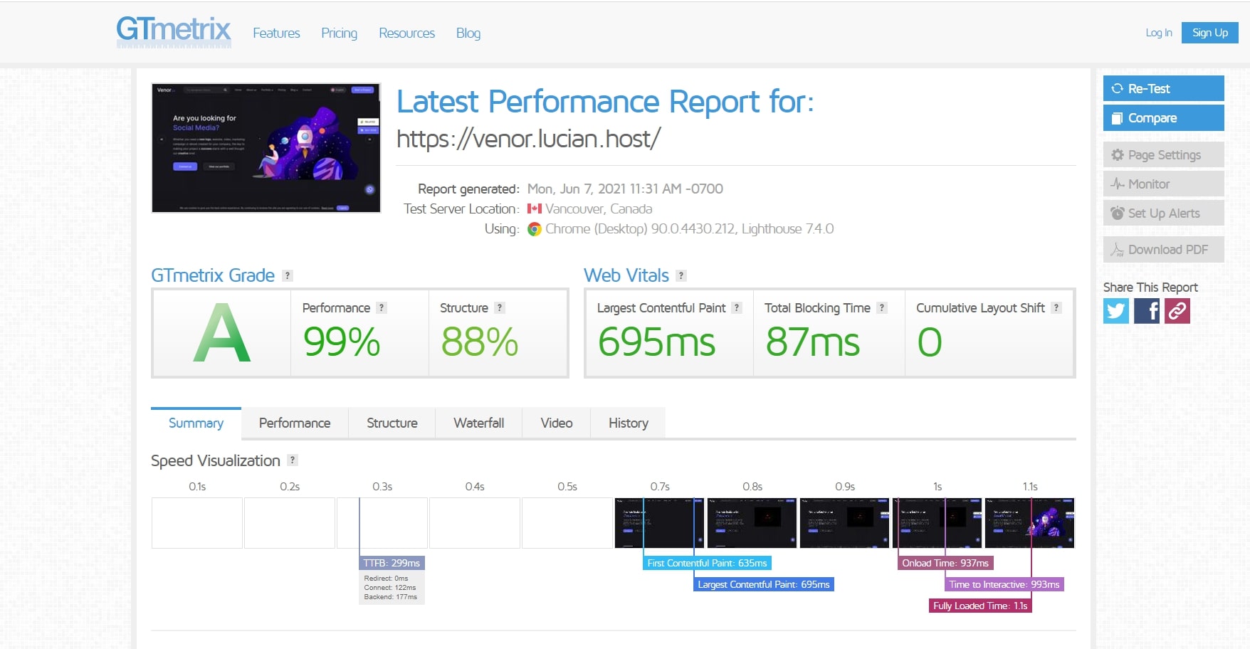The height and width of the screenshot is (649, 1250).
Task: Click the 87ms blocking time value
Action: click(x=812, y=342)
